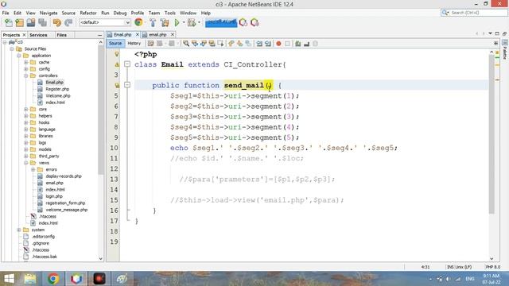Open the Run Project dropdown arrow
This screenshot has height=286, width=509.
point(184,23)
